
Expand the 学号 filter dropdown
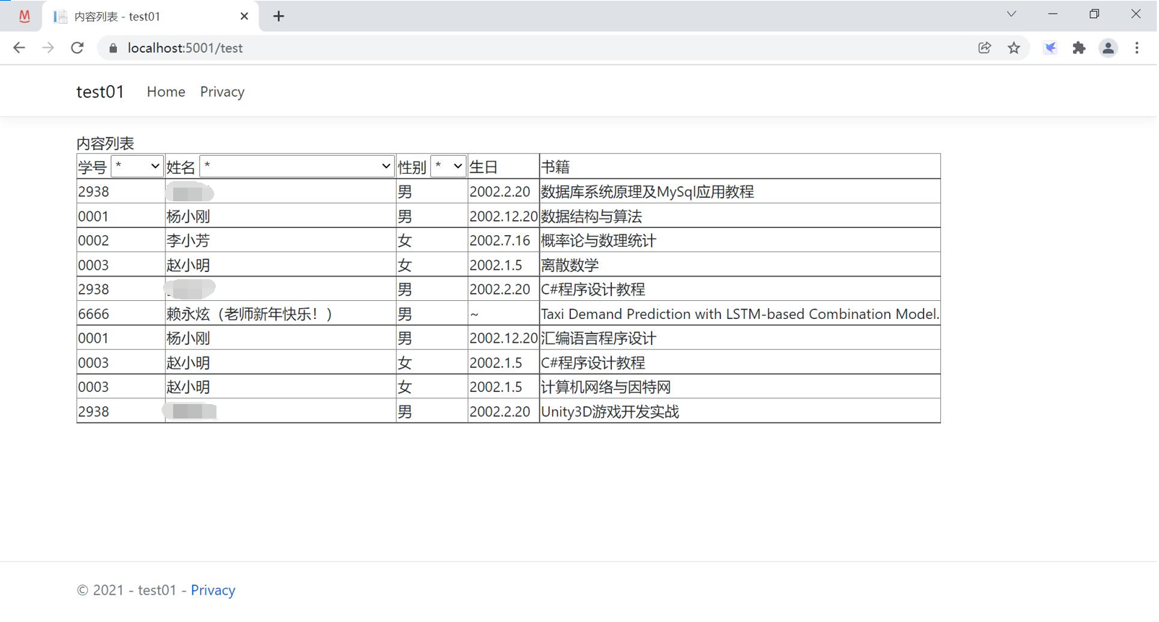pyautogui.click(x=137, y=167)
